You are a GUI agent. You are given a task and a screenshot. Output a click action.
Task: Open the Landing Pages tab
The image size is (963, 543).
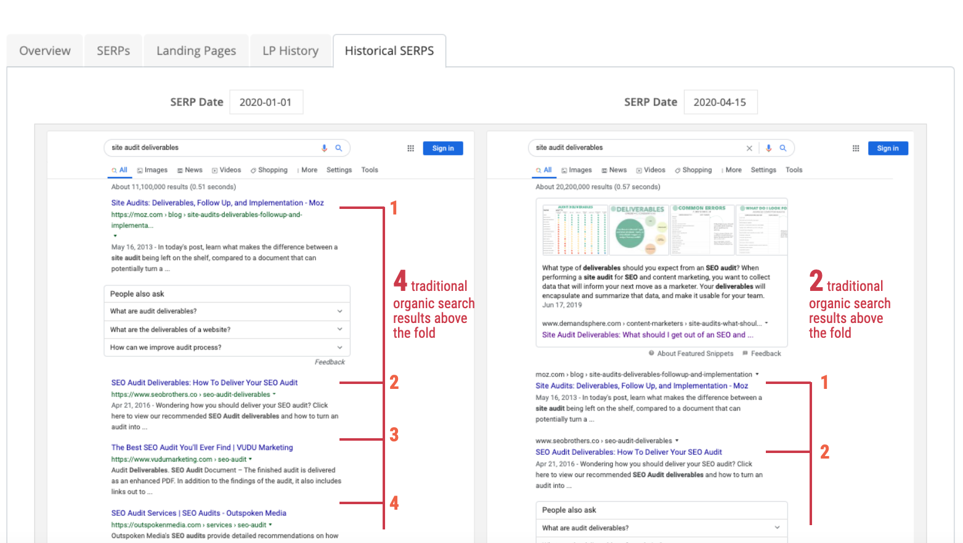click(x=196, y=51)
